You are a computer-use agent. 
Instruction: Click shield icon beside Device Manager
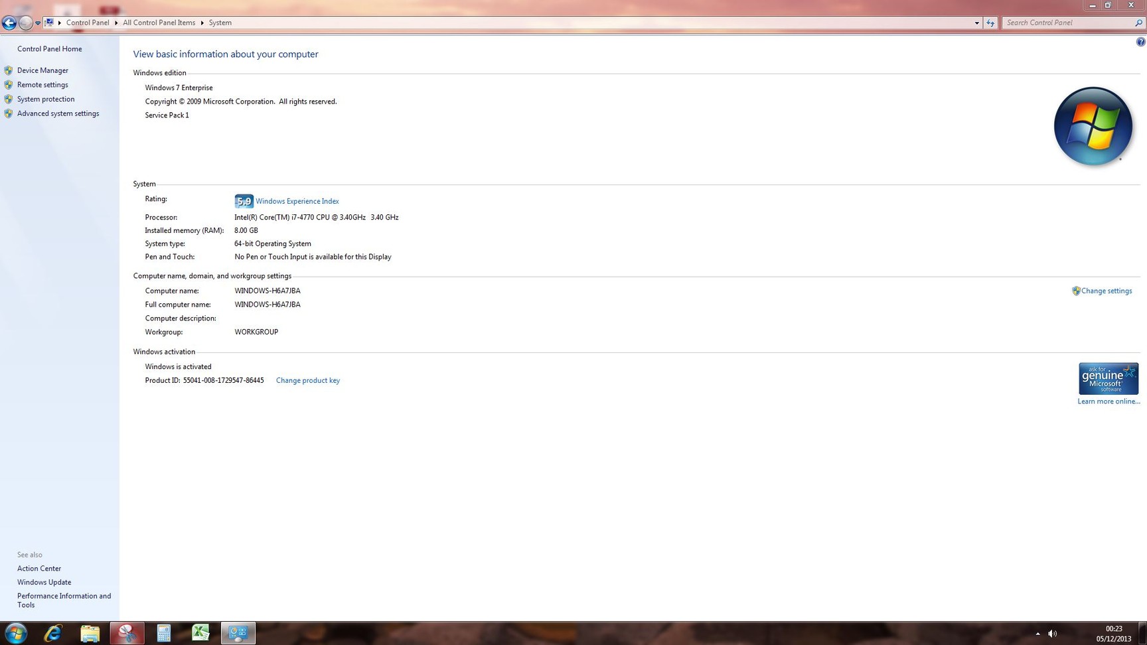pyautogui.click(x=8, y=70)
